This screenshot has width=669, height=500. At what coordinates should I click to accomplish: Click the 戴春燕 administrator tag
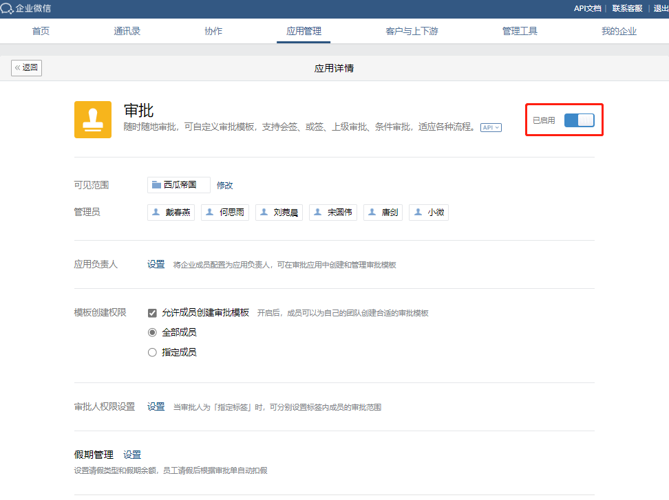(171, 213)
